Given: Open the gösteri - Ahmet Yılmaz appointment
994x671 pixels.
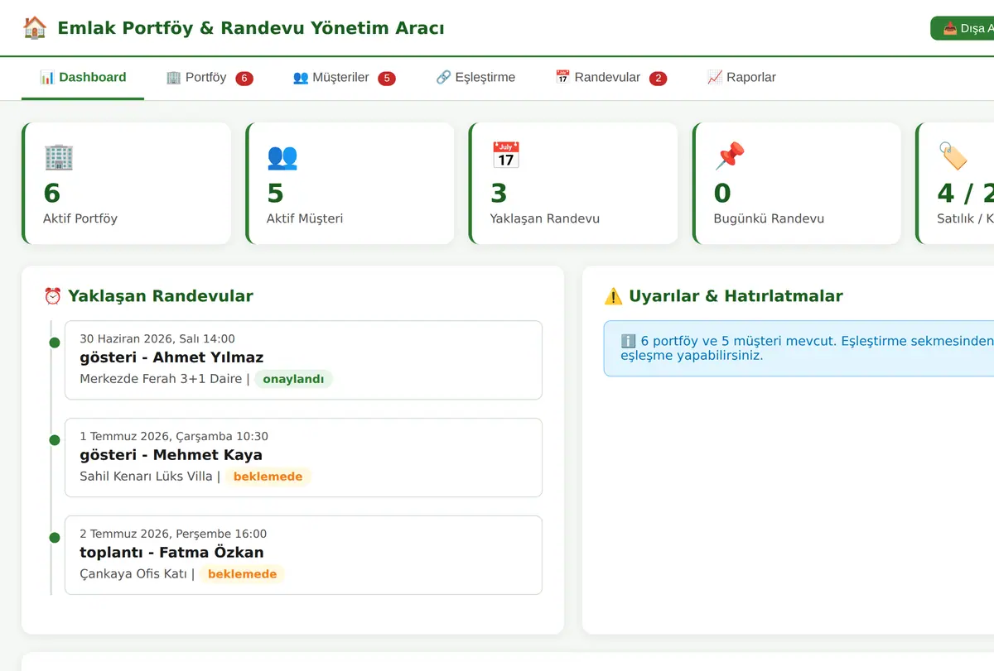Looking at the screenshot, I should (x=303, y=360).
